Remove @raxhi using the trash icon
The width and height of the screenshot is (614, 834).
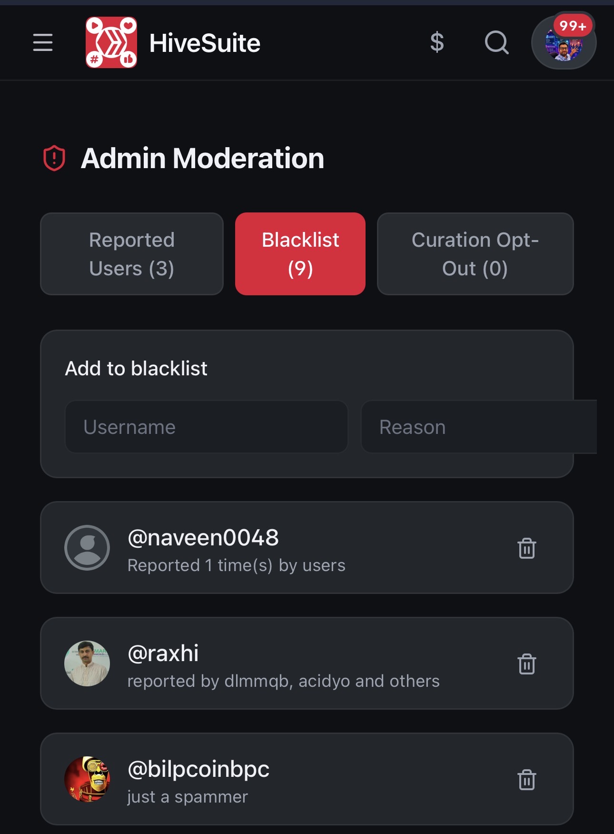pyautogui.click(x=527, y=664)
